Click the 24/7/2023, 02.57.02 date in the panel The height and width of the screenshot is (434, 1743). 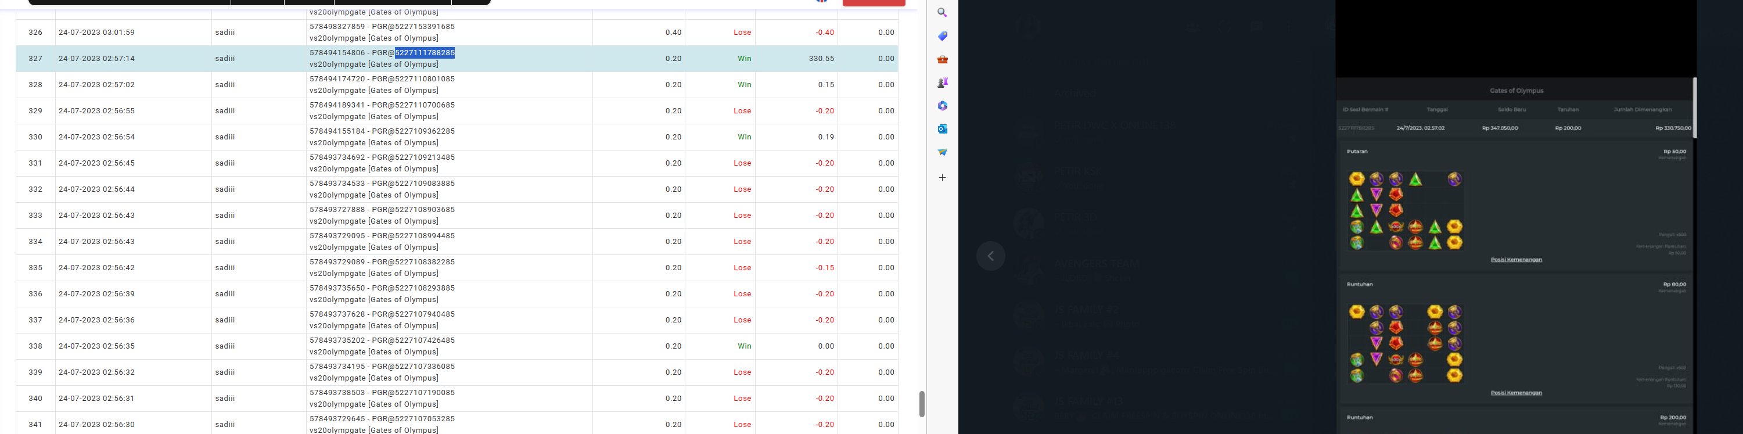[1421, 128]
